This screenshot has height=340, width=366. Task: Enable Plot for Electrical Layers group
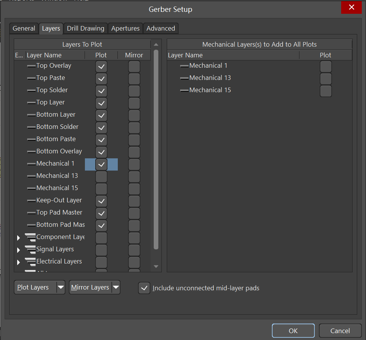click(x=101, y=262)
